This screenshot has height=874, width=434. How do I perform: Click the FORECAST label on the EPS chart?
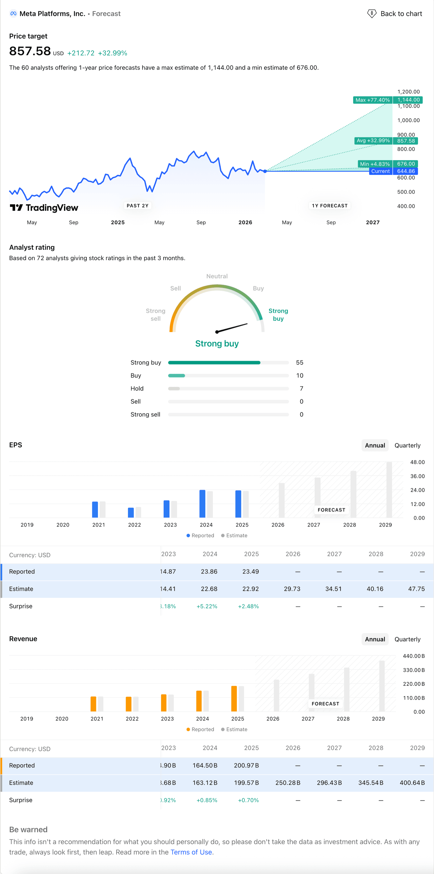331,509
